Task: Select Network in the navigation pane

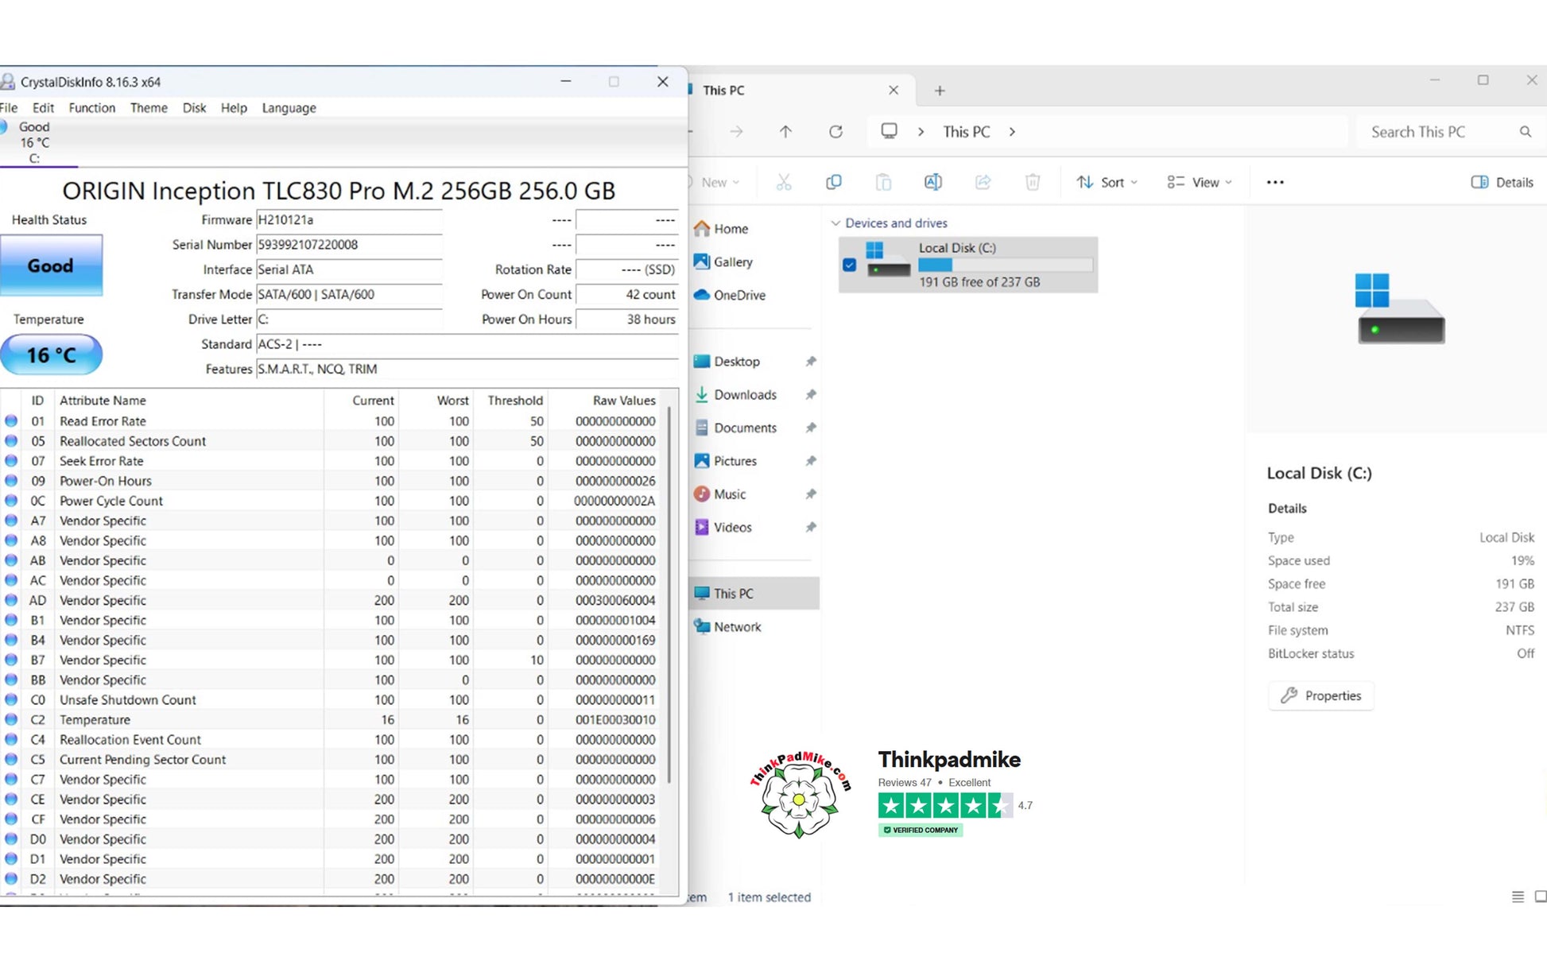Action: [727, 627]
